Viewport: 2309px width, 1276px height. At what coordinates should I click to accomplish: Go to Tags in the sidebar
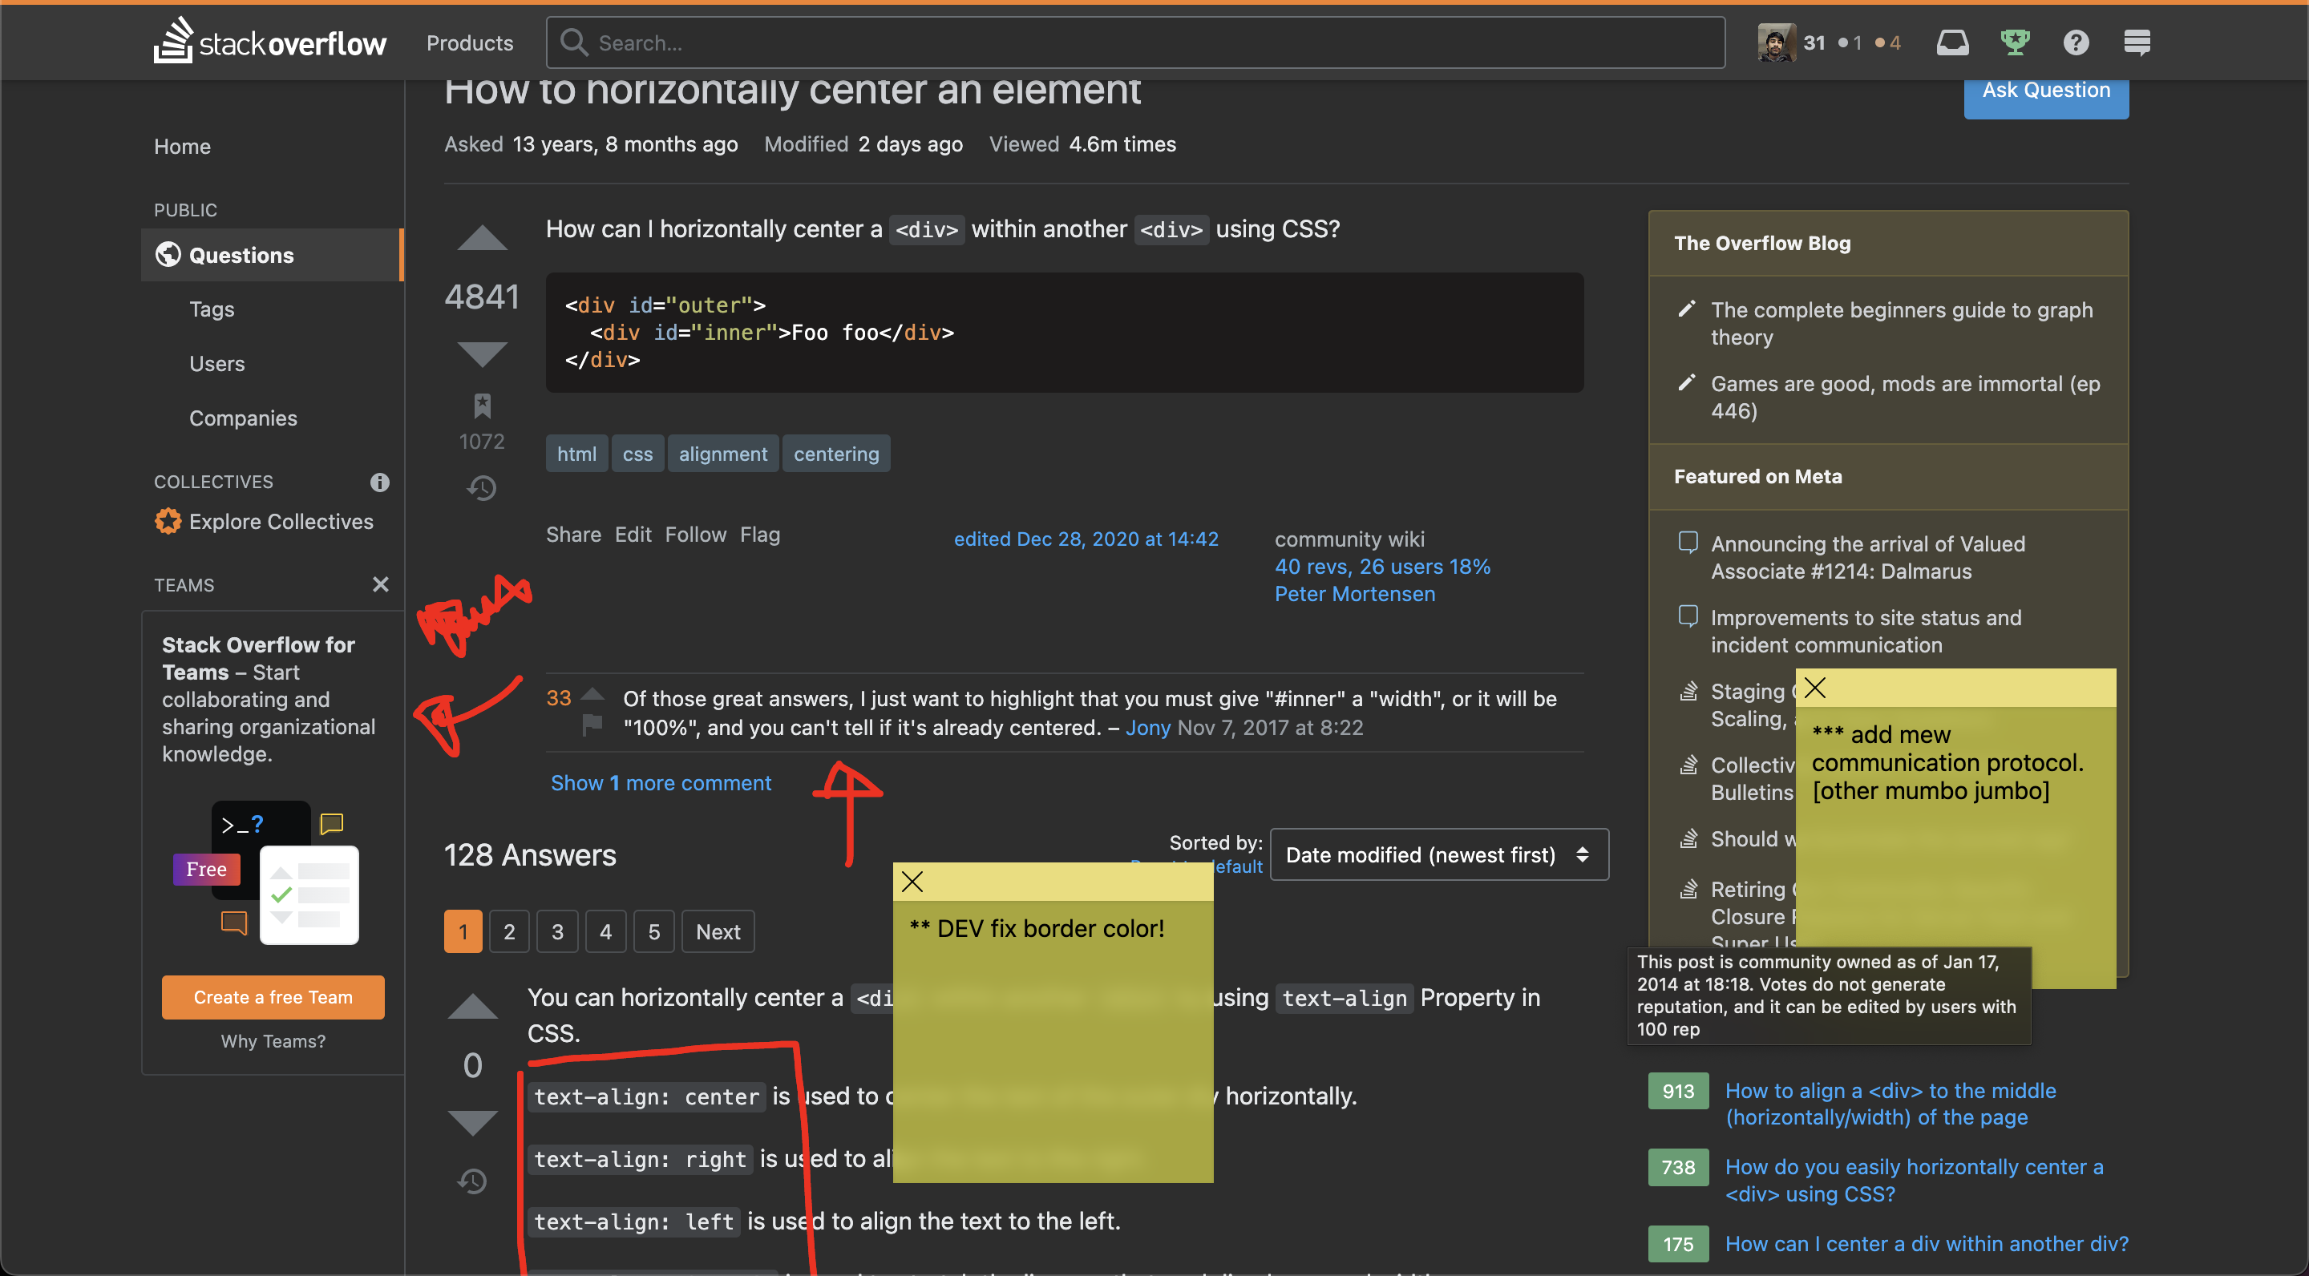(x=212, y=309)
